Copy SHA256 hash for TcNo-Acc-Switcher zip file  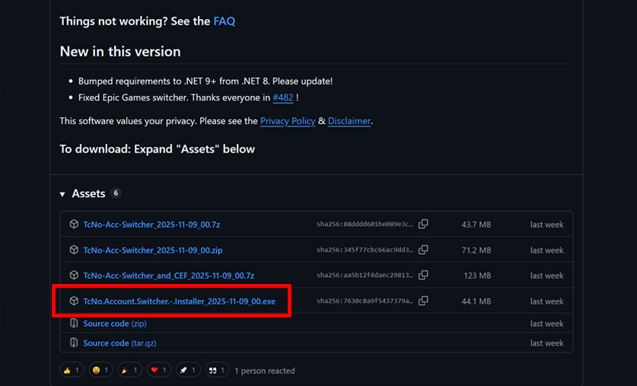pos(423,250)
